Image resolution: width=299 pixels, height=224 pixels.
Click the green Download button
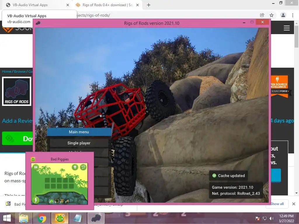click(x=17, y=138)
